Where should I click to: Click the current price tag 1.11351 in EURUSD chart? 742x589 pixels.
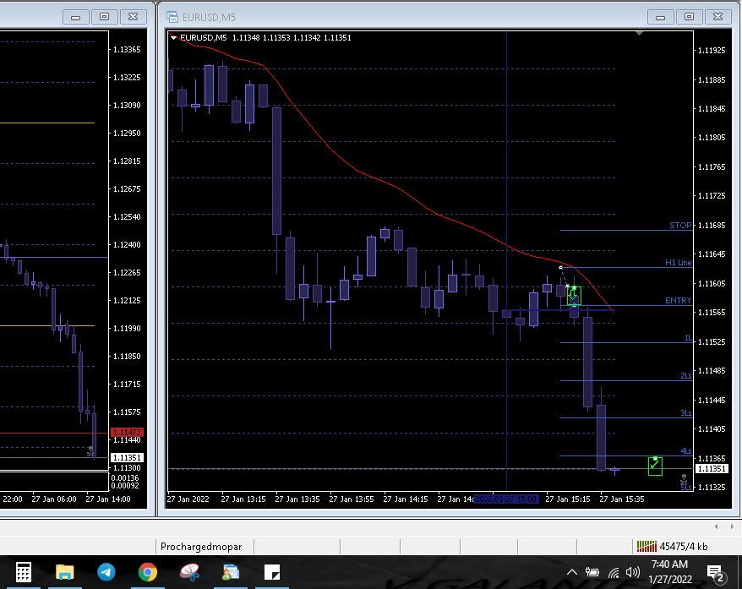712,468
